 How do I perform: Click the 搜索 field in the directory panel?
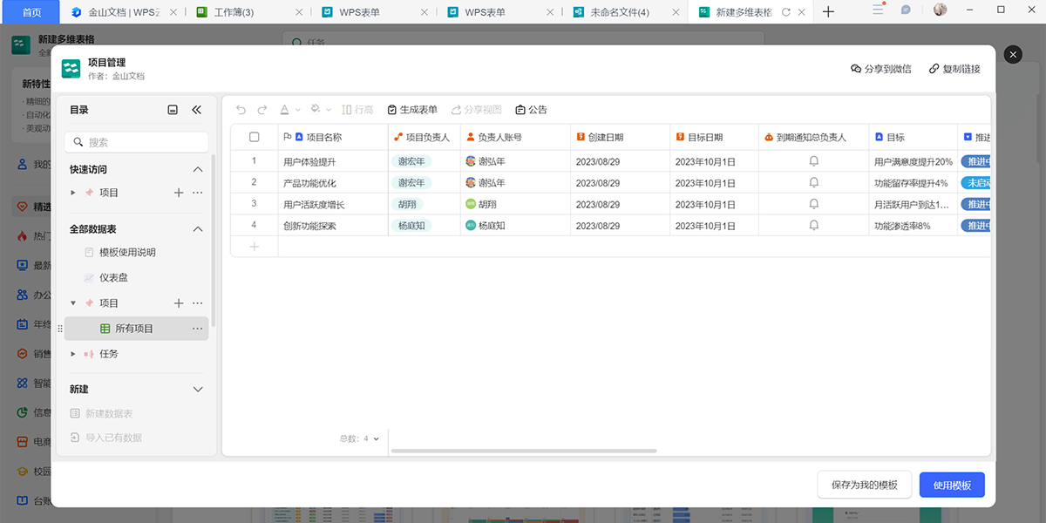tap(137, 142)
